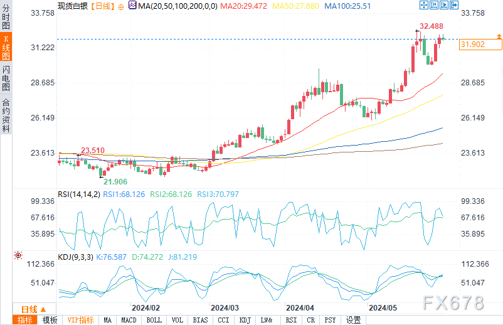
Task: Click the 23.510 price label
Action: (x=93, y=151)
